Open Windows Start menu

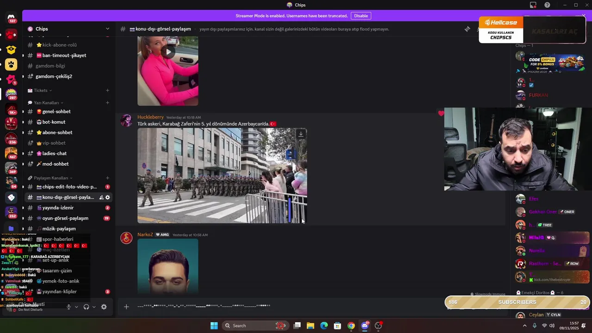pos(214,326)
